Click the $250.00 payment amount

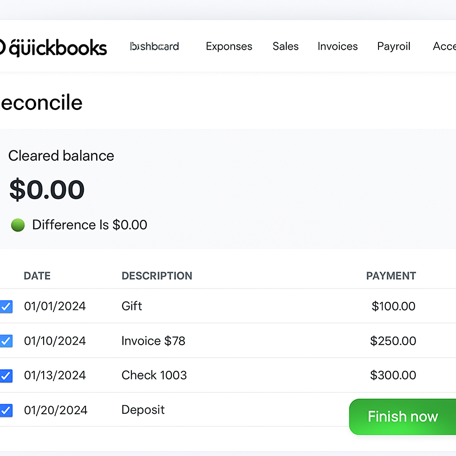click(x=393, y=341)
